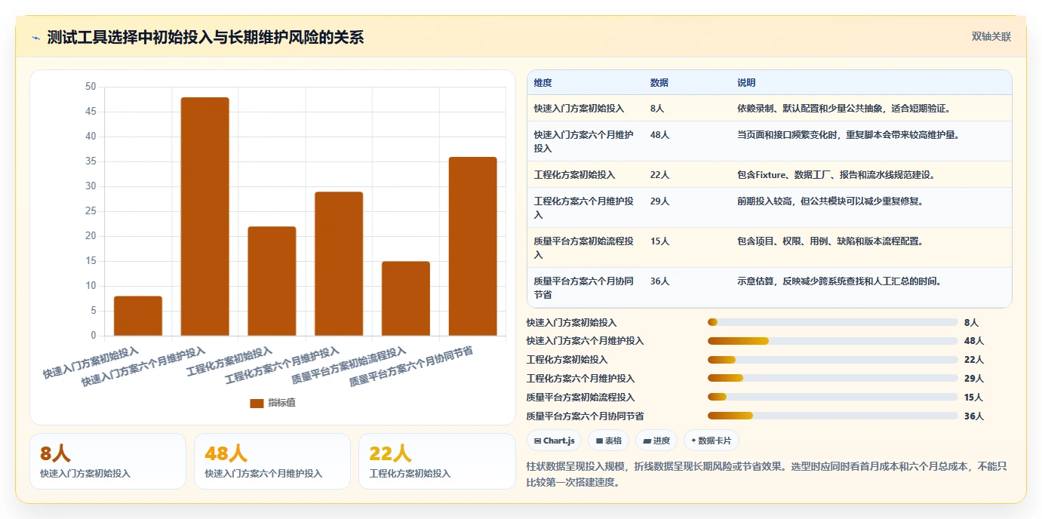Click the 快速入门方案六个月维护投入 progress bar

point(832,341)
